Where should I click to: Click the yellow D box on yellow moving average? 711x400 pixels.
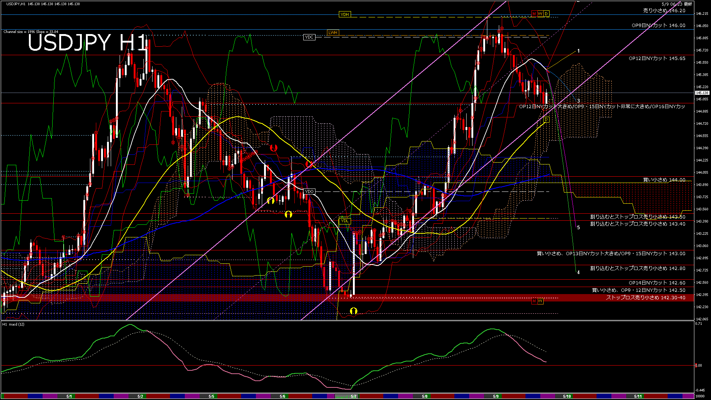pos(546,119)
